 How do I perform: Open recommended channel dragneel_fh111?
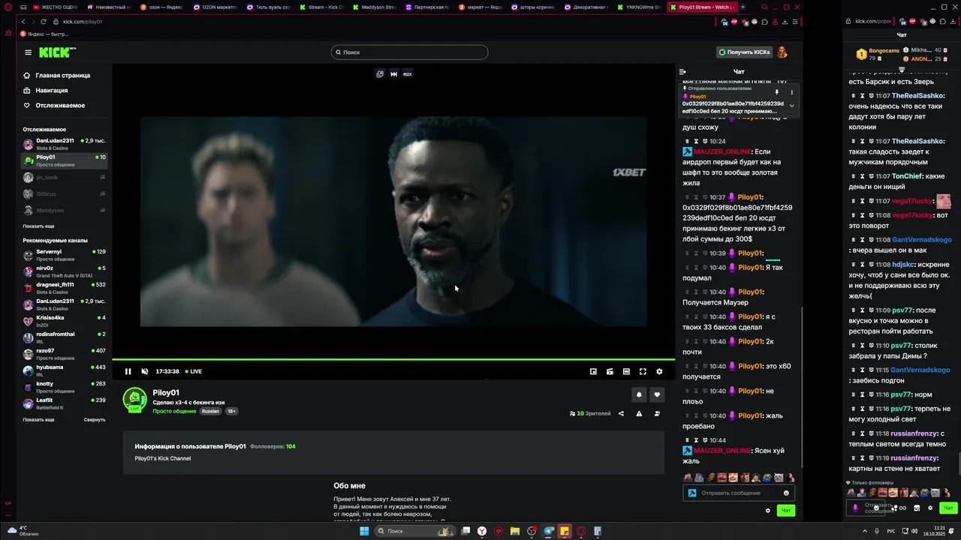click(64, 288)
